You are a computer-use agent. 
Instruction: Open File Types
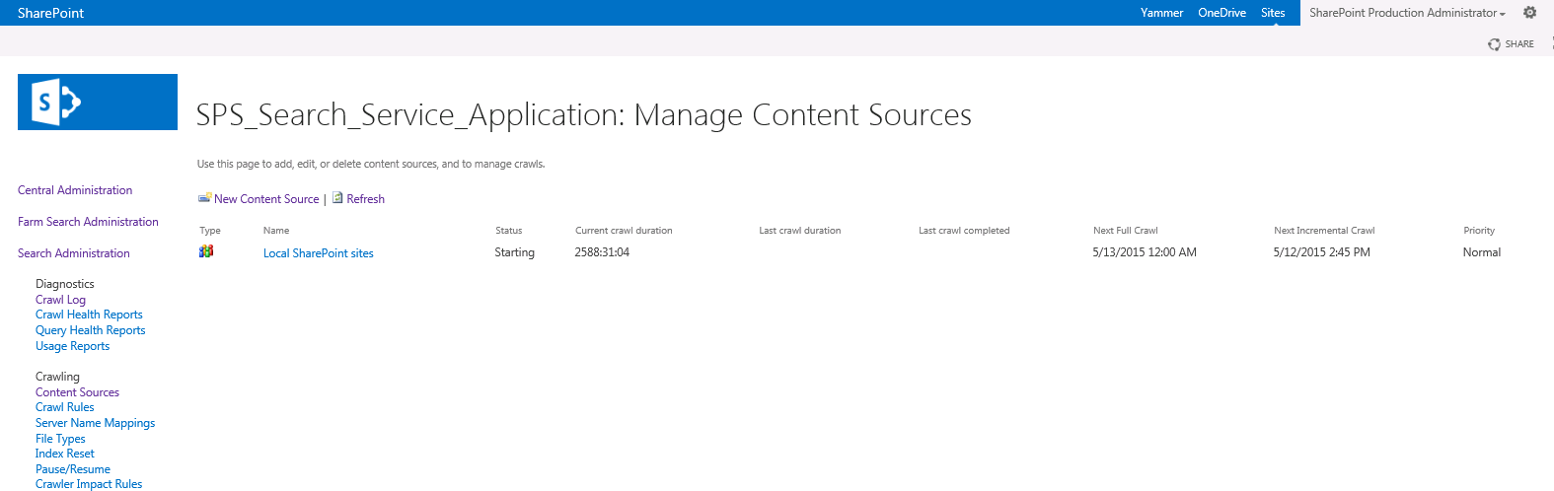coord(60,439)
